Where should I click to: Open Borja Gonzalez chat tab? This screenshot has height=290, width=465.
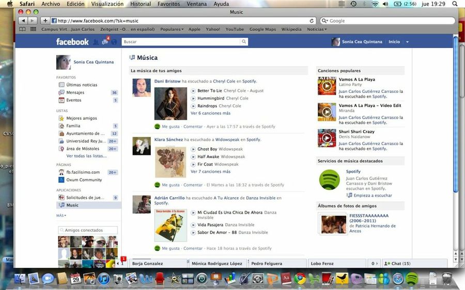point(158,263)
